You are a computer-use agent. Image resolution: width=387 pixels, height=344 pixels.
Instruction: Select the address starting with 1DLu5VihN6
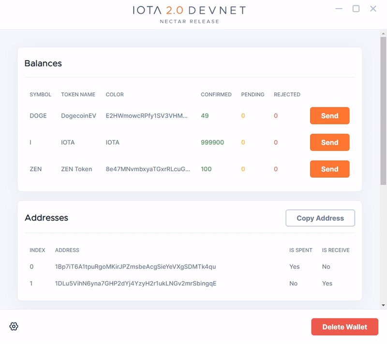pyautogui.click(x=135, y=284)
